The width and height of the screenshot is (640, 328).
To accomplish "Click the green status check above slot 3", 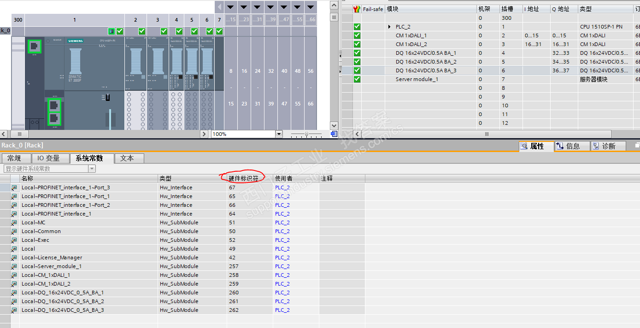I will pyautogui.click(x=164, y=31).
